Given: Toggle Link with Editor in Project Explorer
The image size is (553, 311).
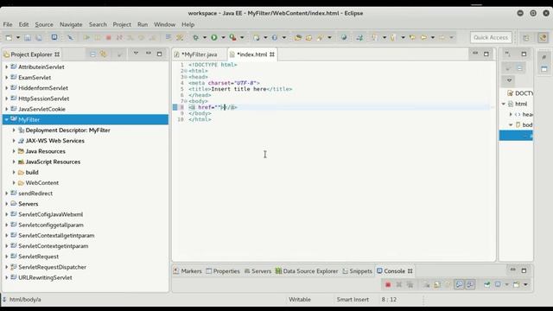Looking at the screenshot, I should coord(104,54).
